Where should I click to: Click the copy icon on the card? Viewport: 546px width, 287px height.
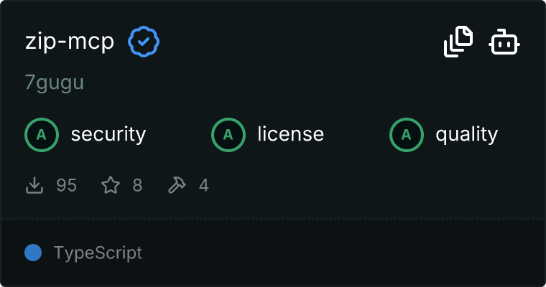(458, 42)
